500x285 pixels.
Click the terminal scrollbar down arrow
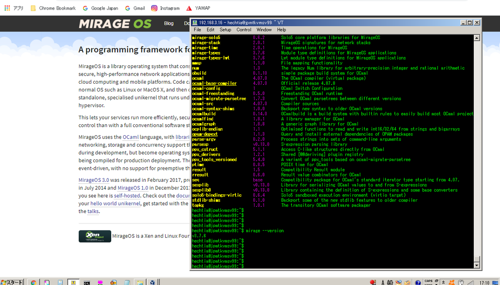click(477, 265)
